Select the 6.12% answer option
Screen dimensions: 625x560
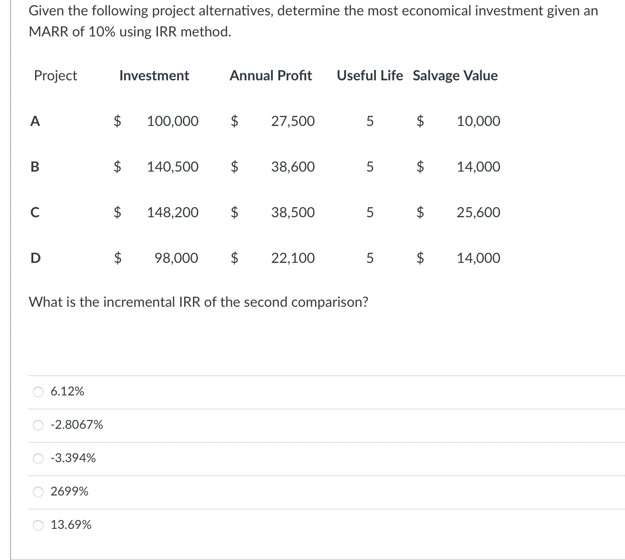[39, 392]
